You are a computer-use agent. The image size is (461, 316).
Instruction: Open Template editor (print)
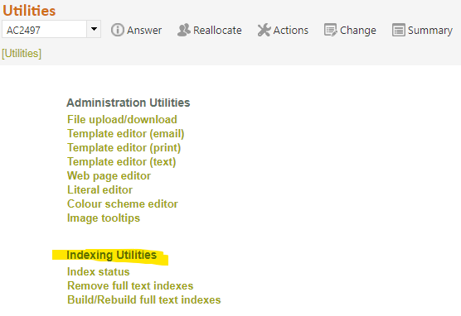[x=124, y=147]
